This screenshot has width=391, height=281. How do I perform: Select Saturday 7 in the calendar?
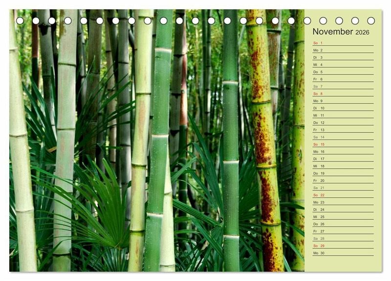(x=342, y=86)
